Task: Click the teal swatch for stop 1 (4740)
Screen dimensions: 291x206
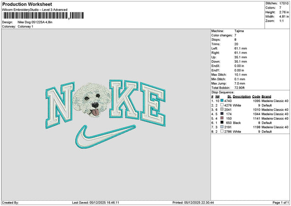Action: [222, 101]
